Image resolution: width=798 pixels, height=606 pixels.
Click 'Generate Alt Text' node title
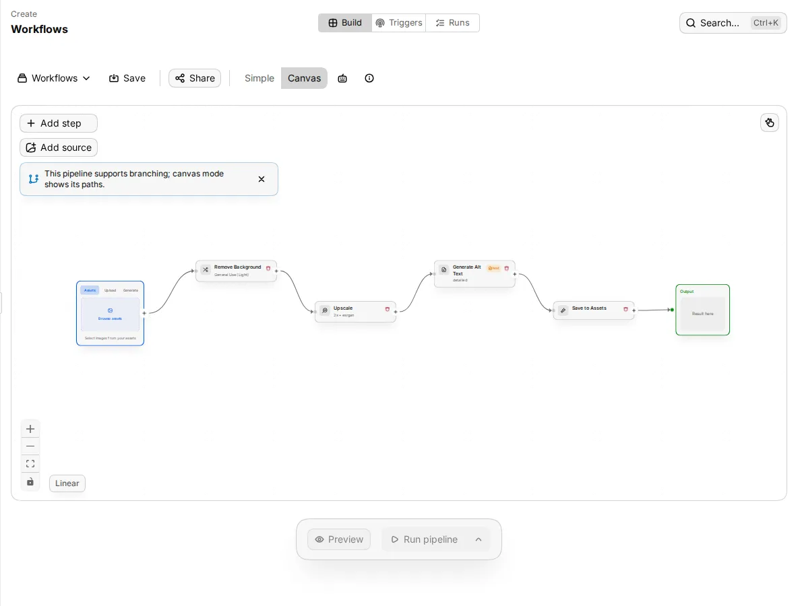(466, 270)
